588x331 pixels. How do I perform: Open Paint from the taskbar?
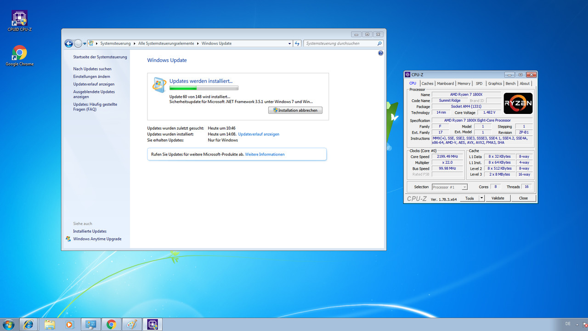coord(132,324)
